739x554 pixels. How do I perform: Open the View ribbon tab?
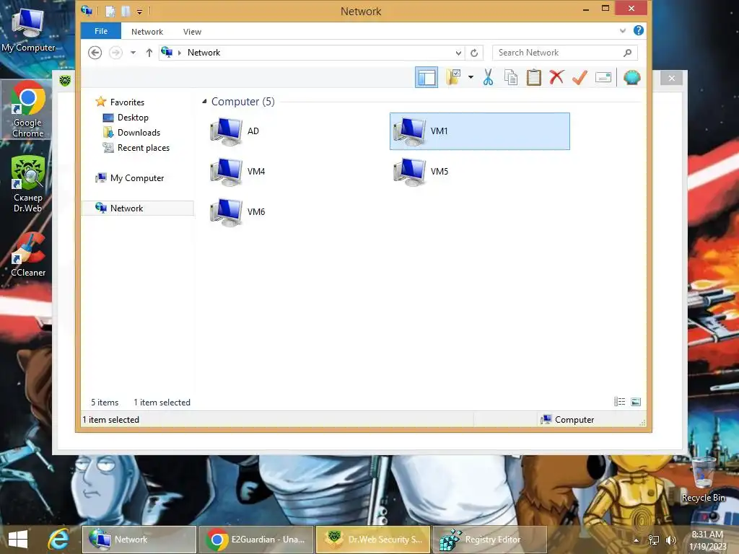(x=192, y=32)
